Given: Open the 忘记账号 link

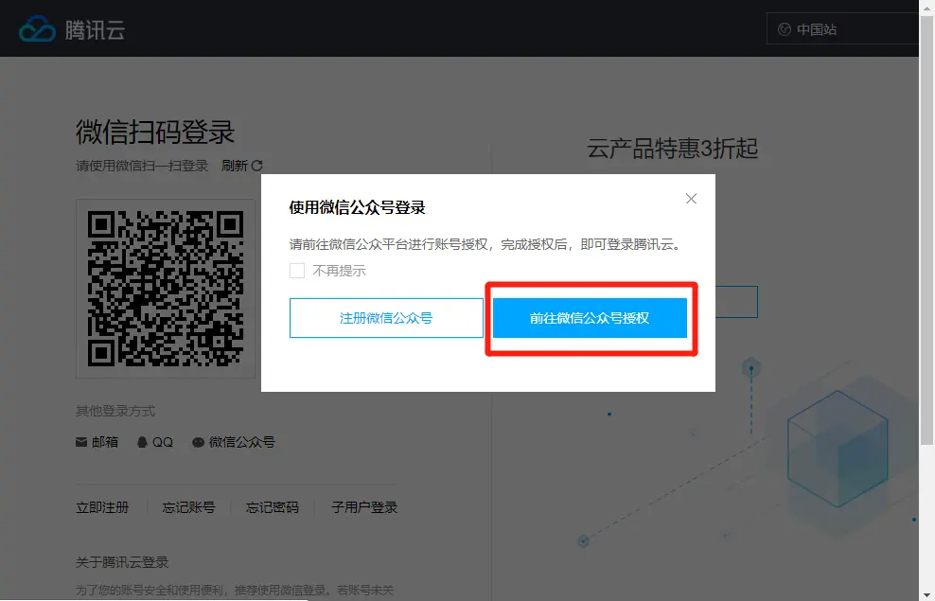Looking at the screenshot, I should click(x=188, y=507).
